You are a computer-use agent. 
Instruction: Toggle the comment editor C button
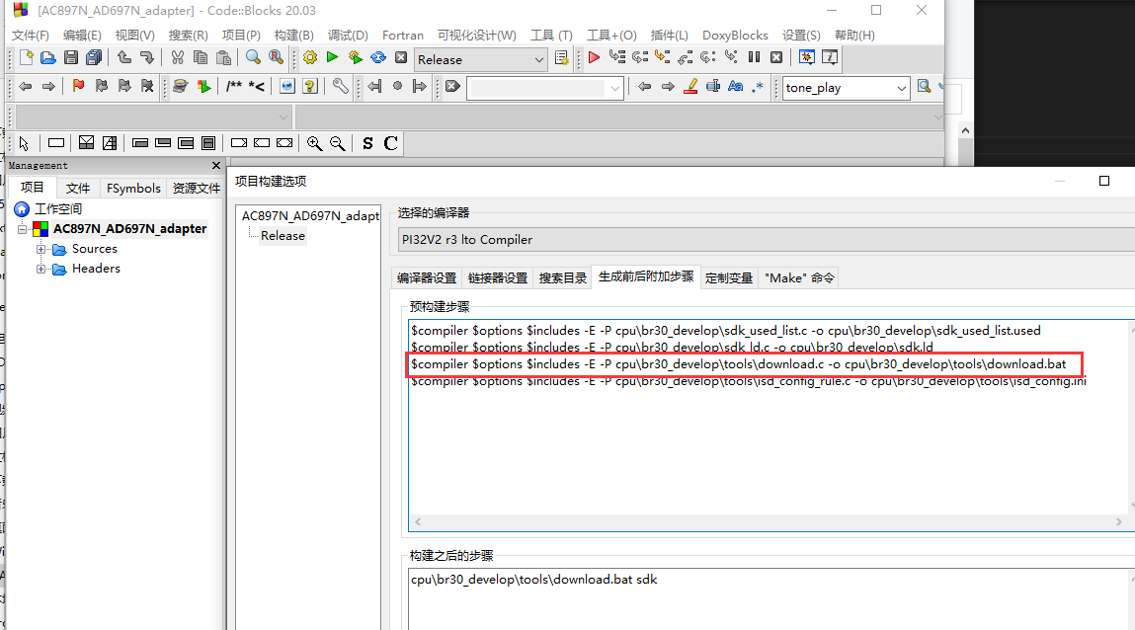tap(391, 143)
